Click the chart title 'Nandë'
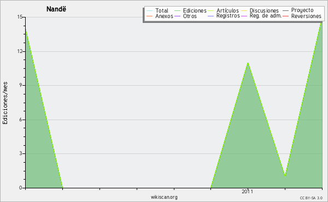 (56, 9)
